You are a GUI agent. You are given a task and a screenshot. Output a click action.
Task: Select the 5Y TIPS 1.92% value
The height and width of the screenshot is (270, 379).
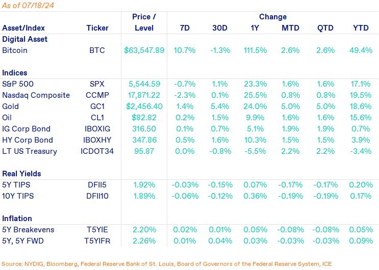tap(144, 185)
